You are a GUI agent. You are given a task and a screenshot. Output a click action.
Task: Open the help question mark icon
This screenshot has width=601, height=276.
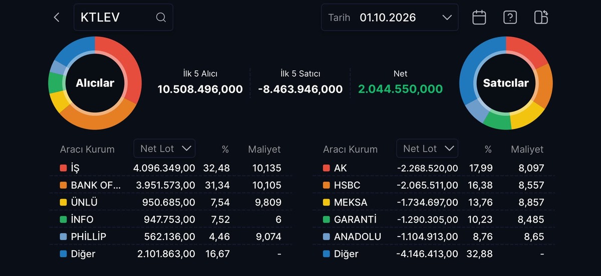[x=510, y=17]
